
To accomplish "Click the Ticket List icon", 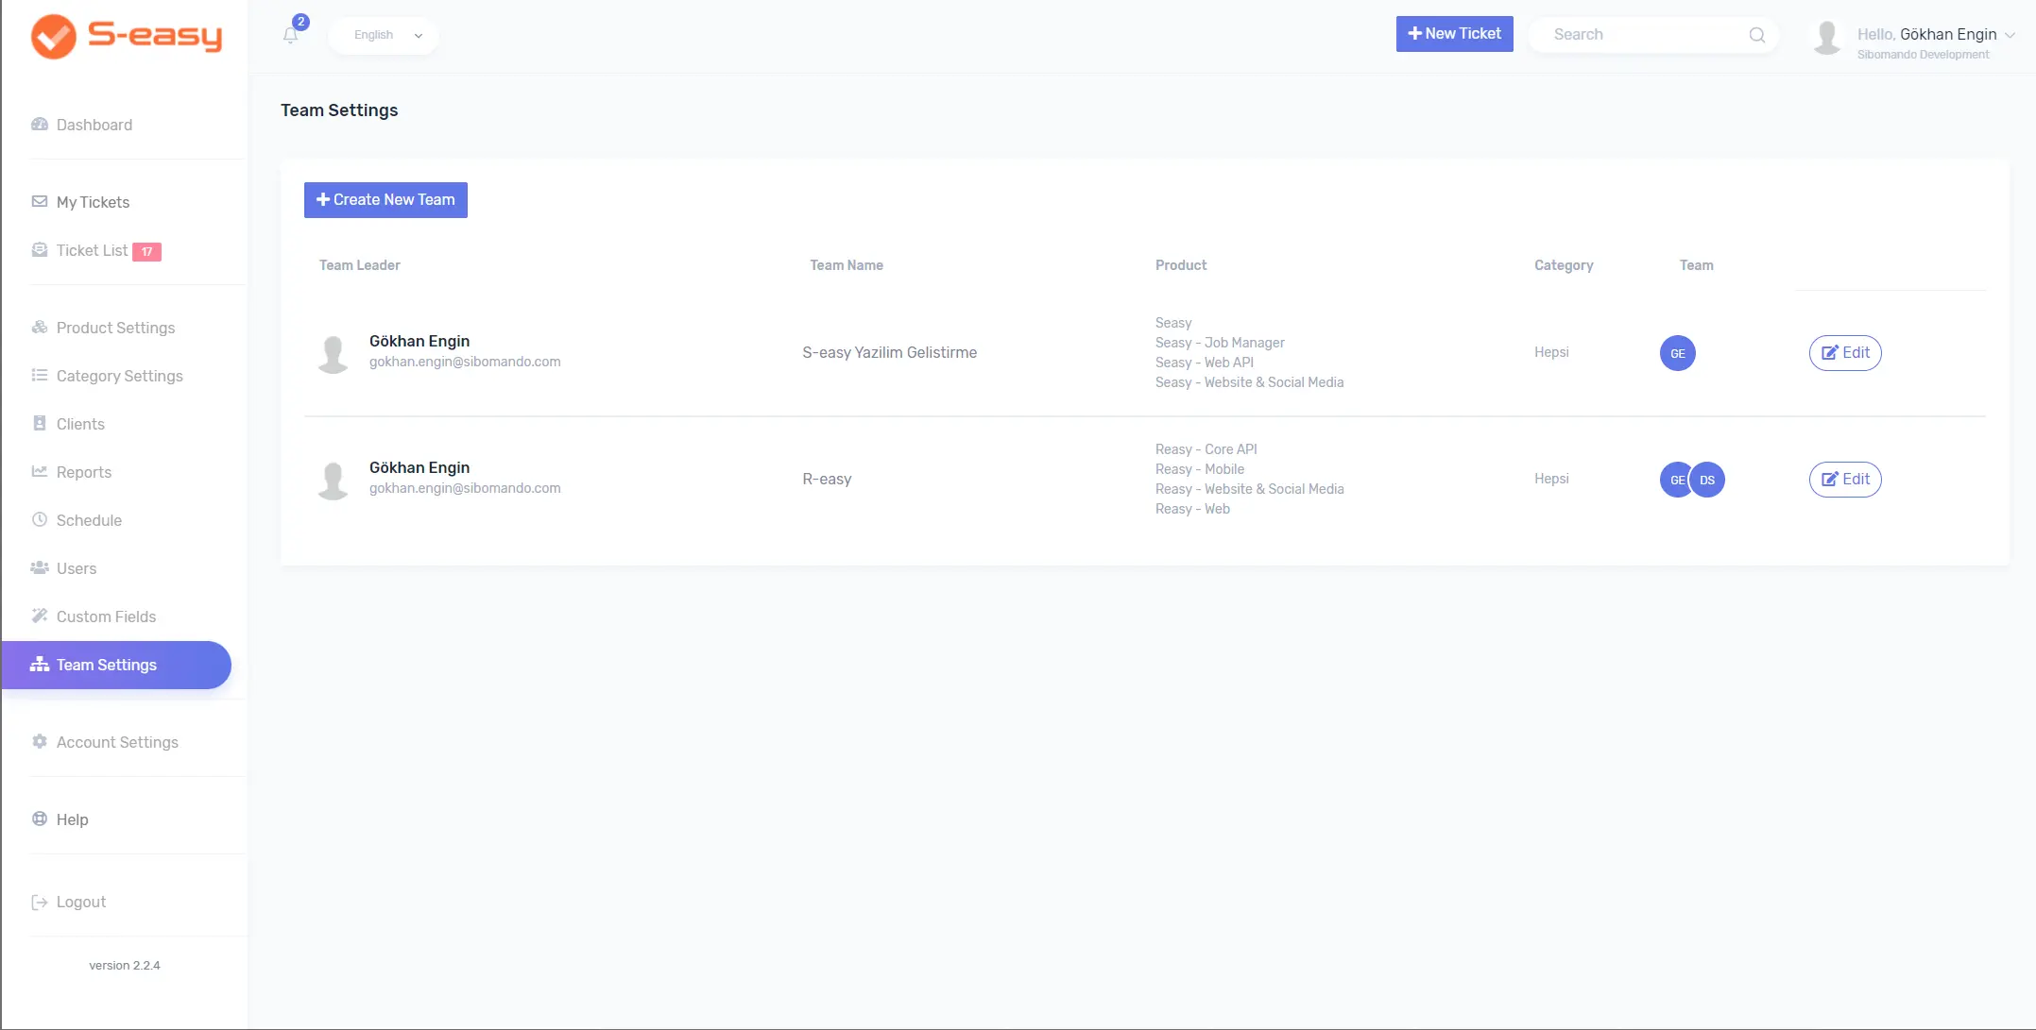I will (x=40, y=250).
